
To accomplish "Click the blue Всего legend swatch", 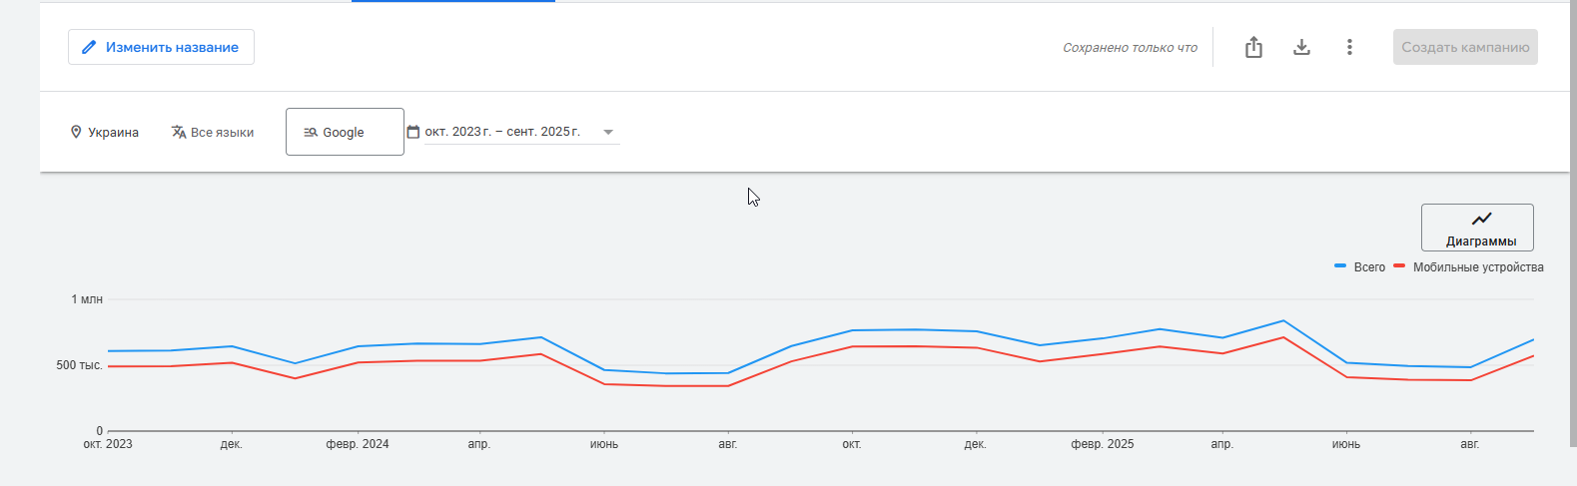I will tap(1340, 266).
